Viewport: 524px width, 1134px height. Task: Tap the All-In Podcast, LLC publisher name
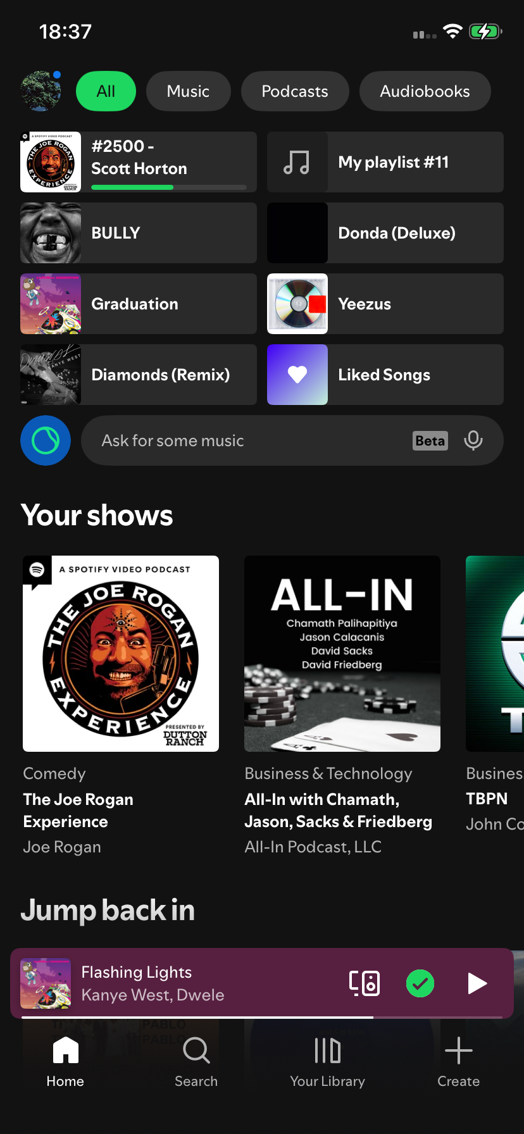[x=313, y=847]
